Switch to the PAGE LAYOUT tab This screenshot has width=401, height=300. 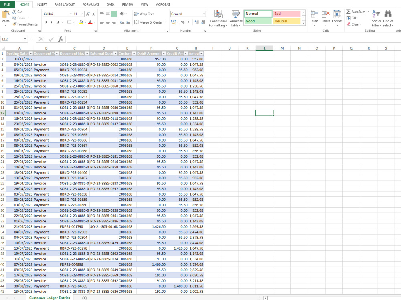point(65,4)
